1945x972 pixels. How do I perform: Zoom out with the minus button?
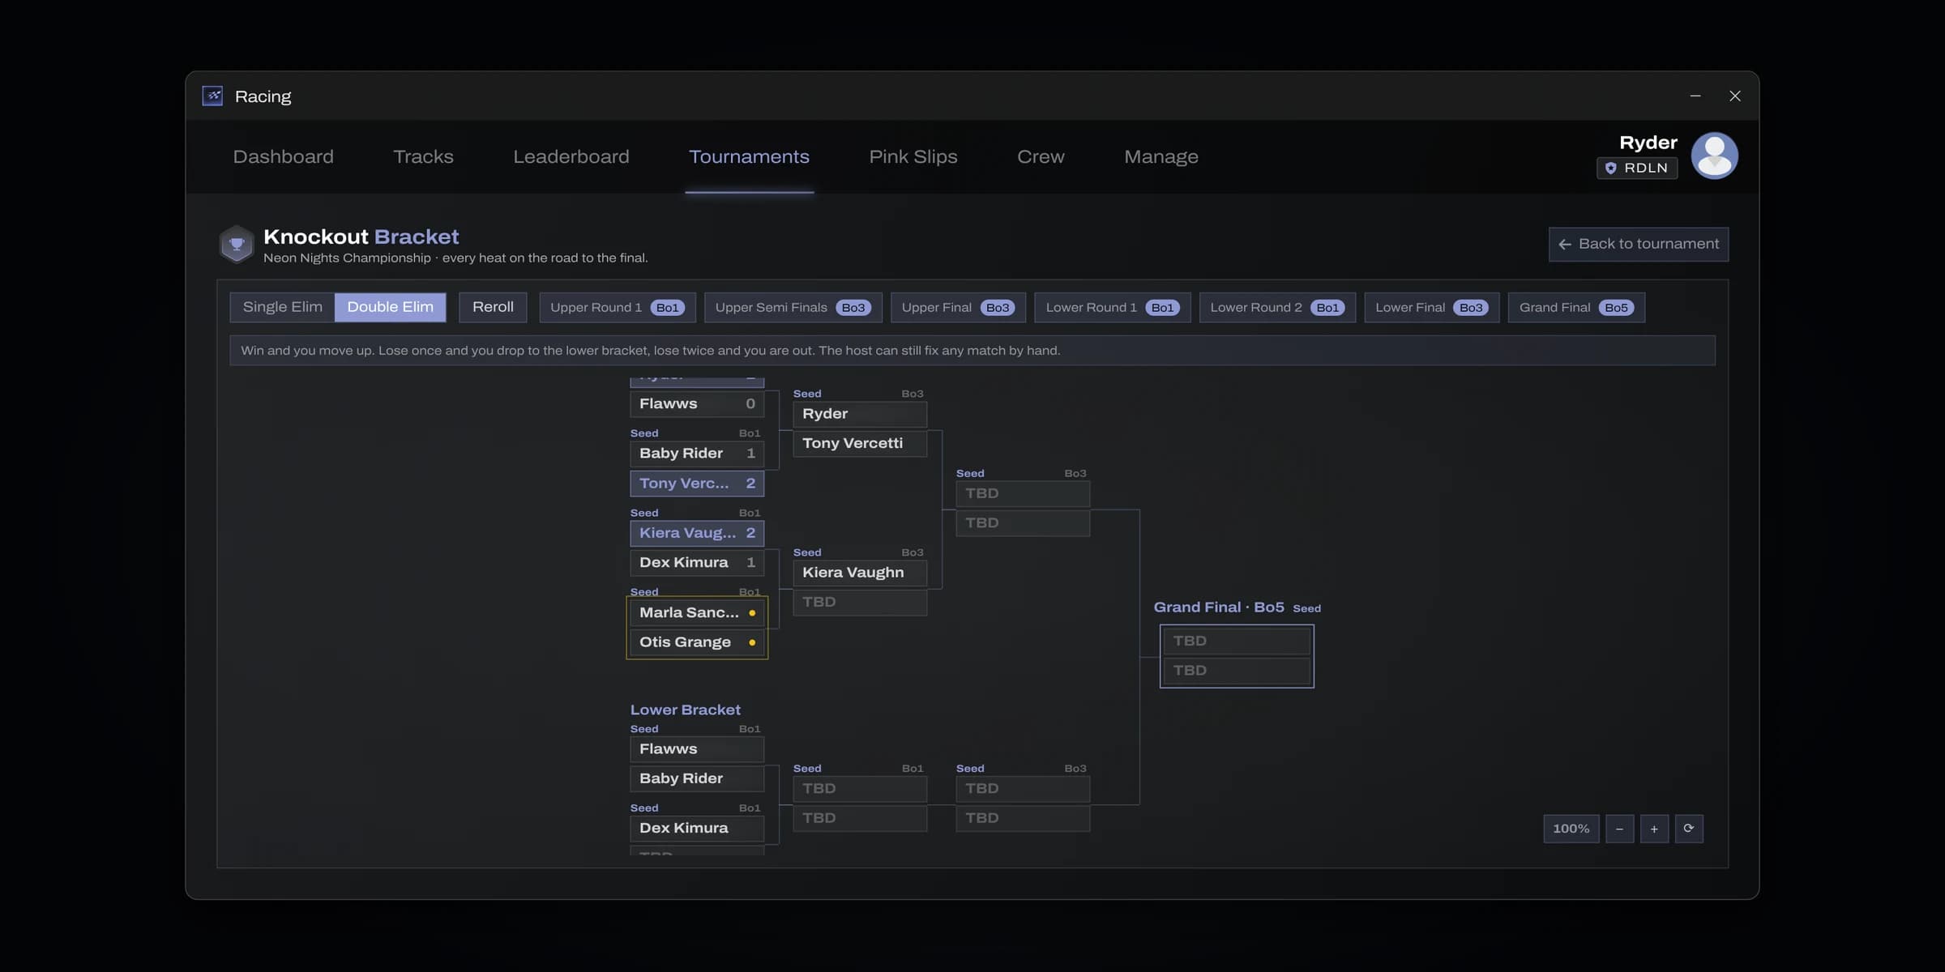click(1619, 829)
